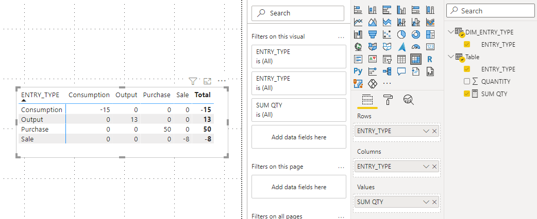The height and width of the screenshot is (219, 537).
Task: Select the clustered column chart visual
Action: (401, 10)
